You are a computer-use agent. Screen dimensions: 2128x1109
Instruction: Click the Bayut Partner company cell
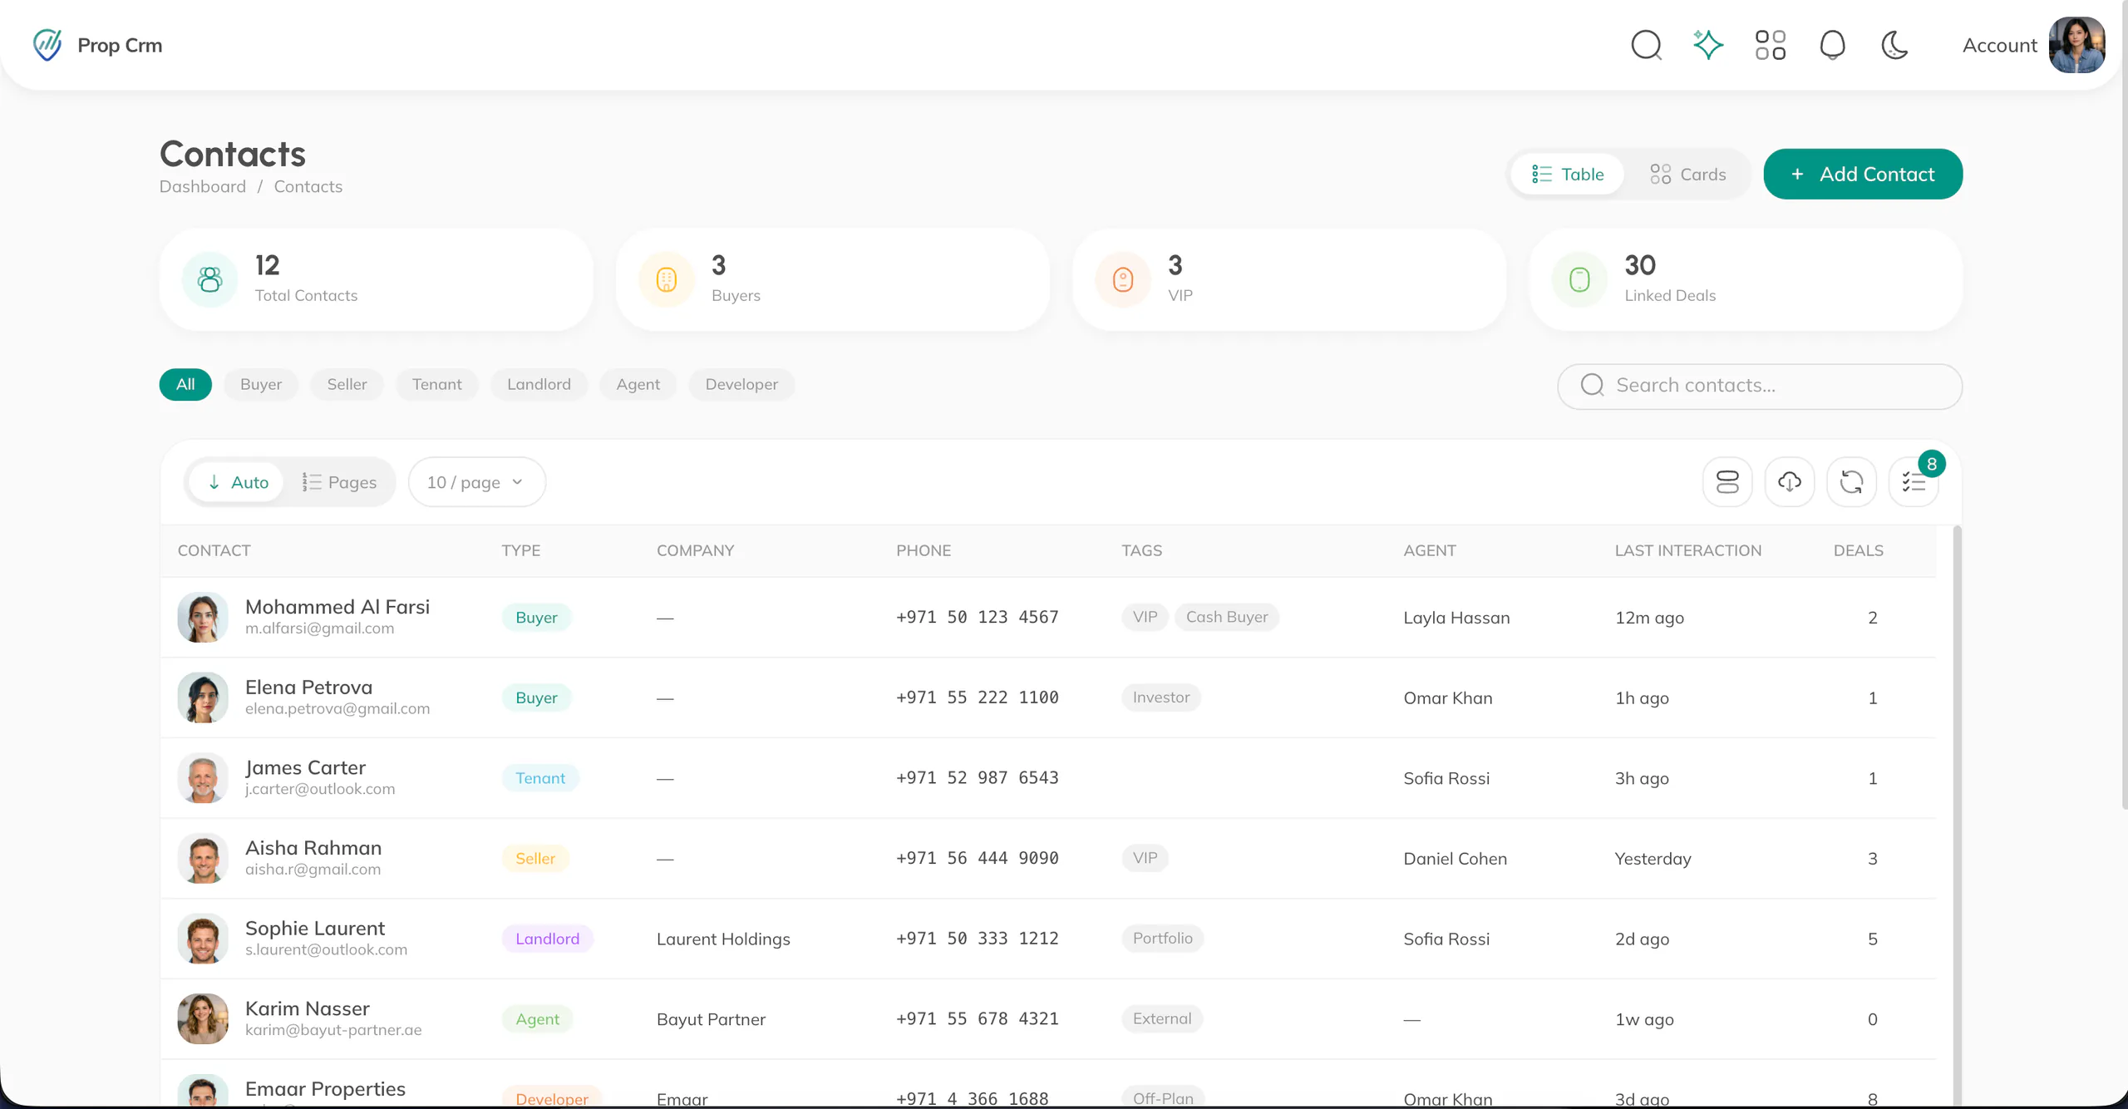tap(711, 1019)
